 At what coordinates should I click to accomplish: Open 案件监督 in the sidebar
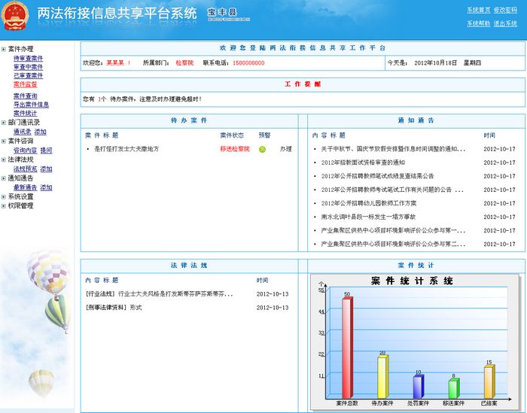pos(25,85)
